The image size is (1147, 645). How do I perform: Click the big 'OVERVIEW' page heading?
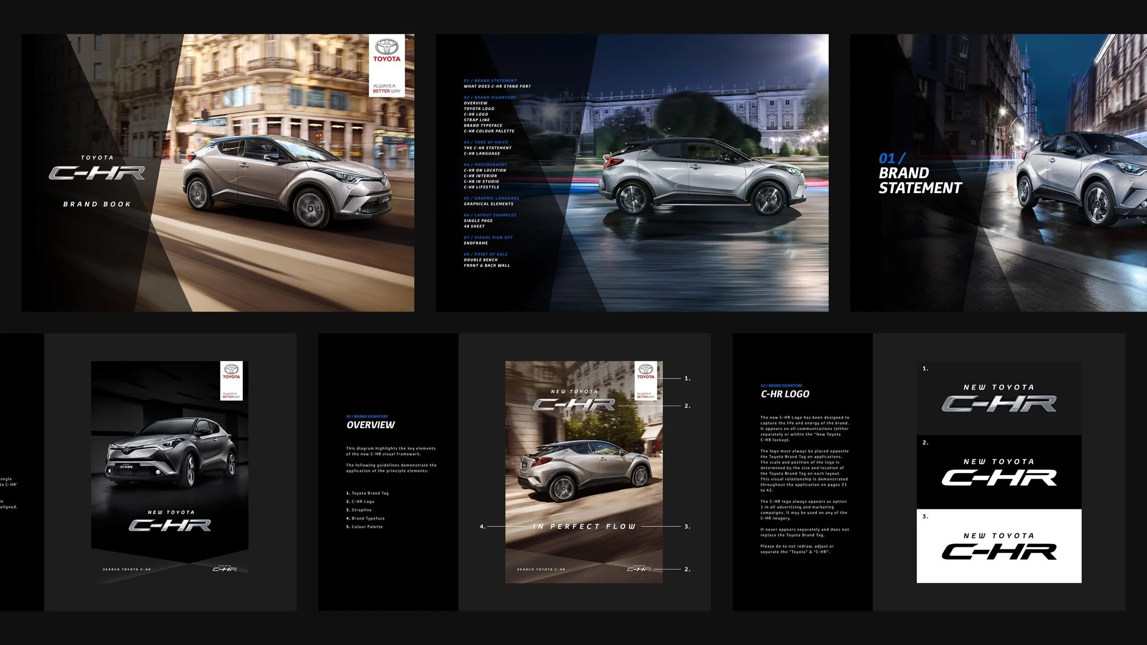click(371, 425)
